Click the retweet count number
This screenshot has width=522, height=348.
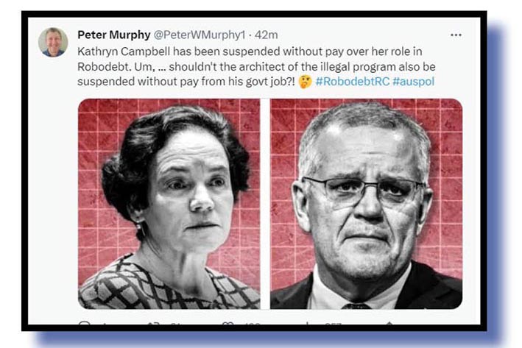coord(177,324)
